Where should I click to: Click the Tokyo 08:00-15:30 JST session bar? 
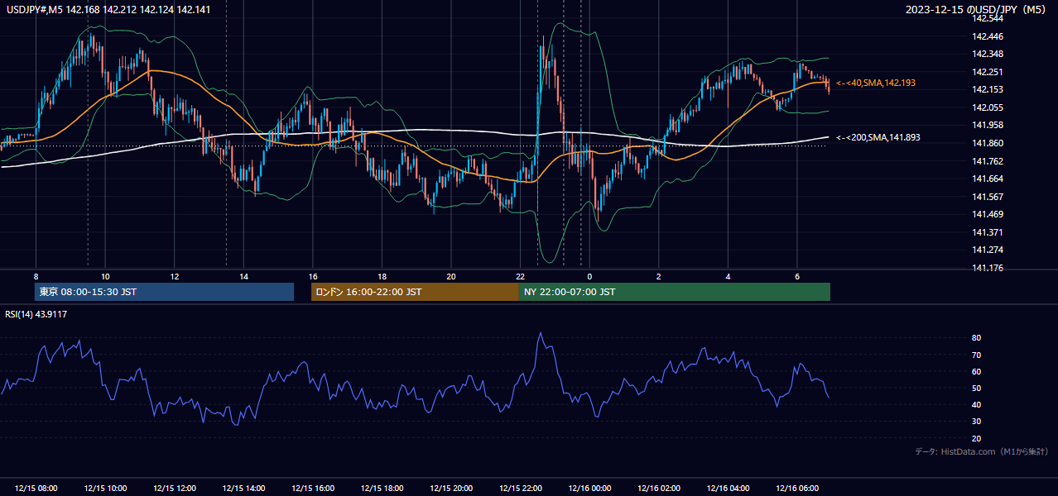(x=164, y=292)
